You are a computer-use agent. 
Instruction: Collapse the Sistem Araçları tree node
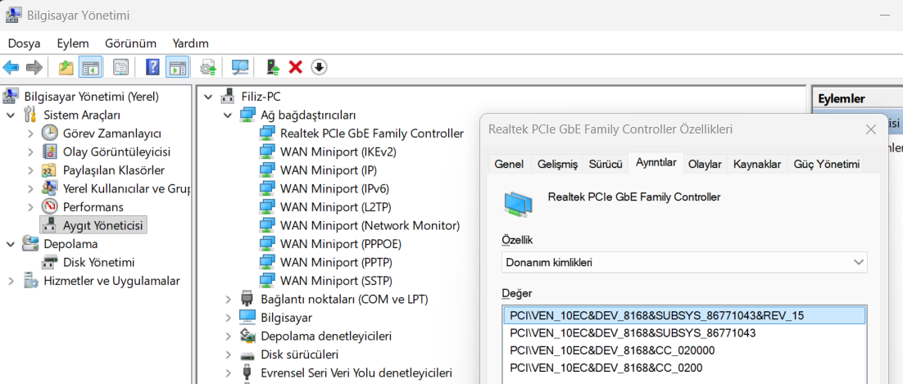(11, 115)
